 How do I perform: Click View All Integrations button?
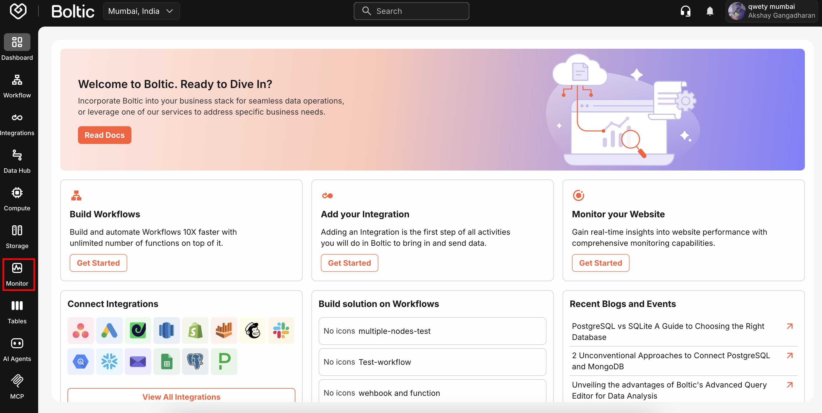coord(181,396)
